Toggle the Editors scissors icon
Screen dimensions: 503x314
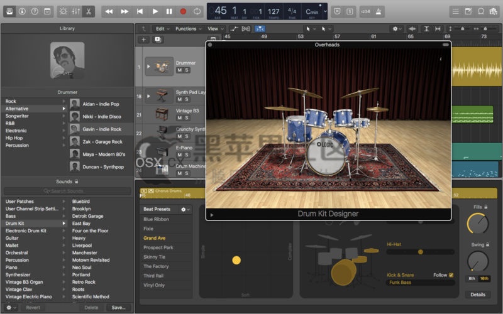(x=89, y=11)
